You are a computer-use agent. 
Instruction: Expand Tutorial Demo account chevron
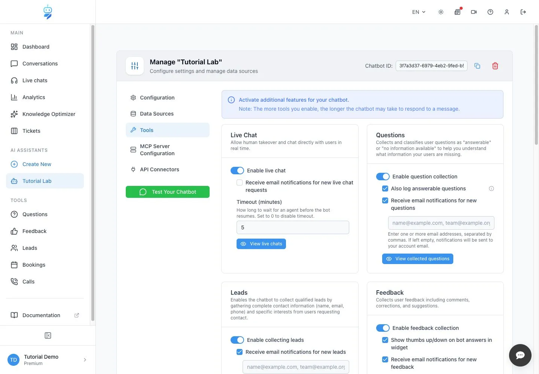pyautogui.click(x=85, y=360)
